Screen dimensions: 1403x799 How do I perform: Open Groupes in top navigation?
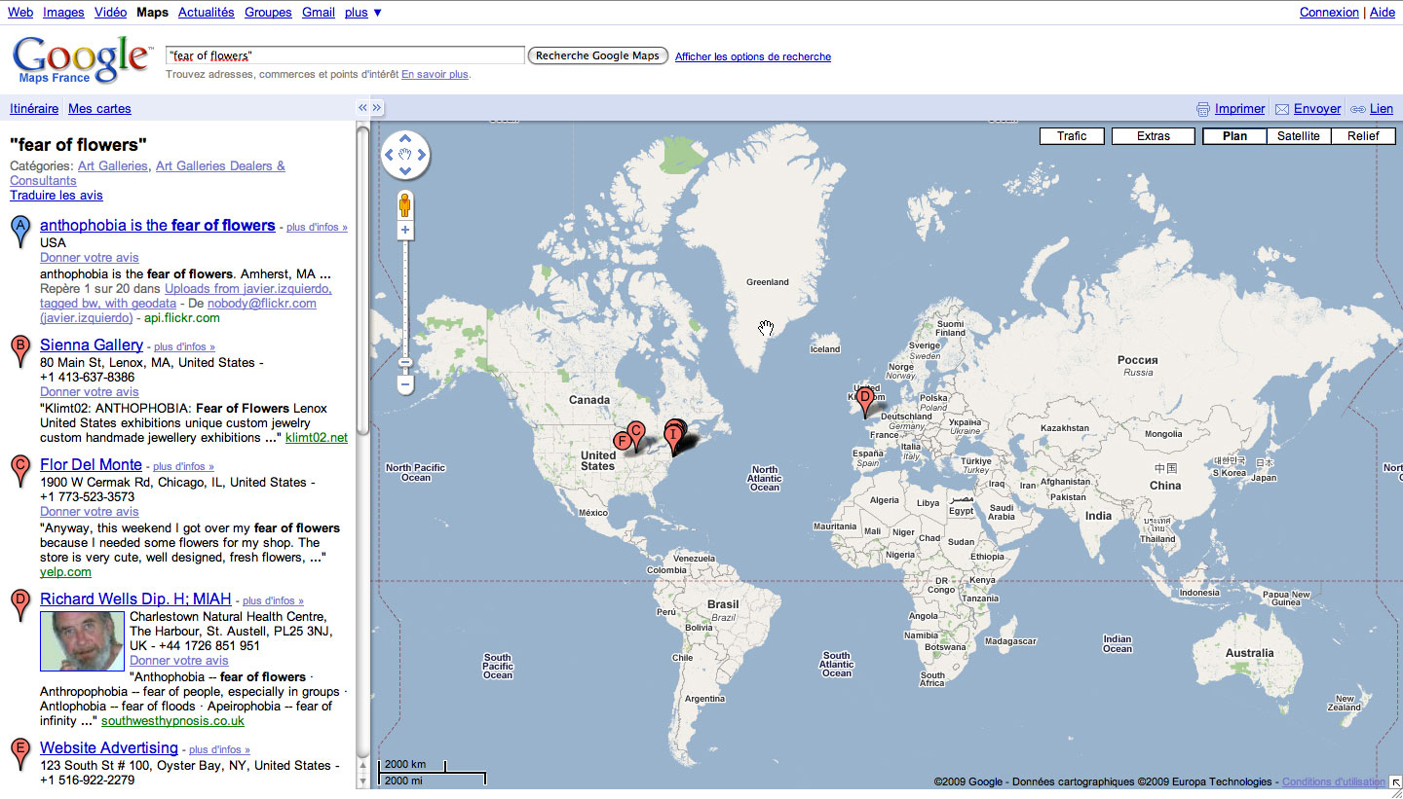pyautogui.click(x=268, y=13)
